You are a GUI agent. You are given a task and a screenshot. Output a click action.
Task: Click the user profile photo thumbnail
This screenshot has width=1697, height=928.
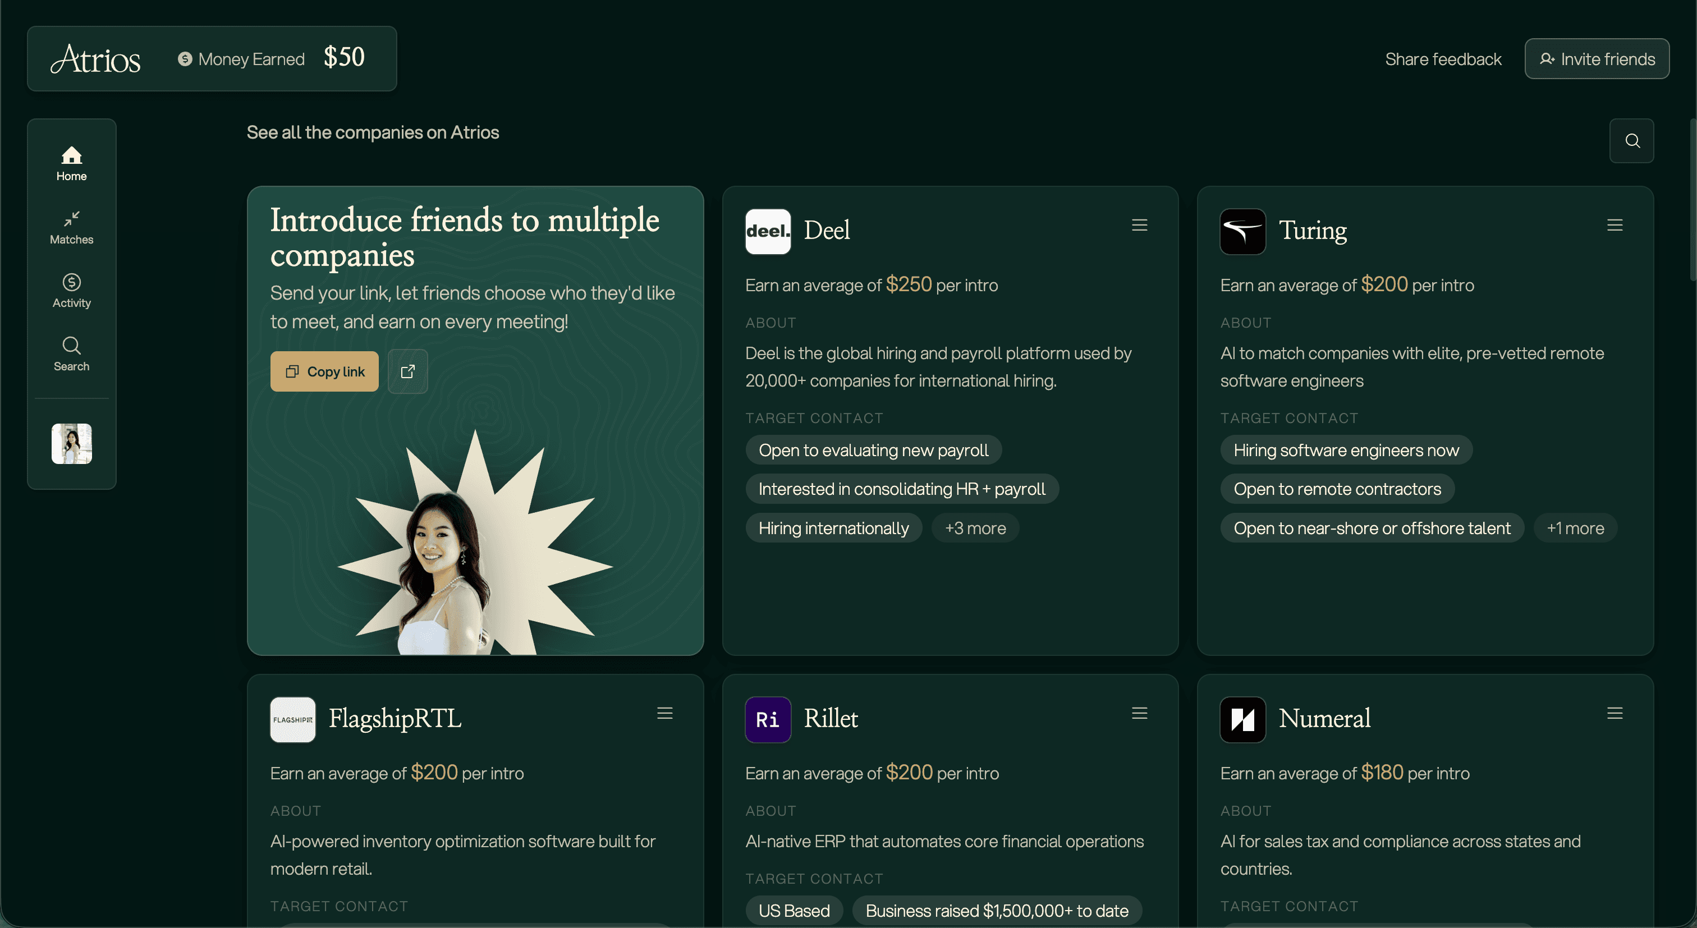(x=72, y=444)
